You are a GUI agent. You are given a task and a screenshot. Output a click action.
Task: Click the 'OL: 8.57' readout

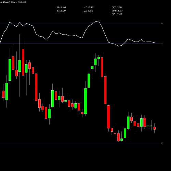tap(117, 14)
